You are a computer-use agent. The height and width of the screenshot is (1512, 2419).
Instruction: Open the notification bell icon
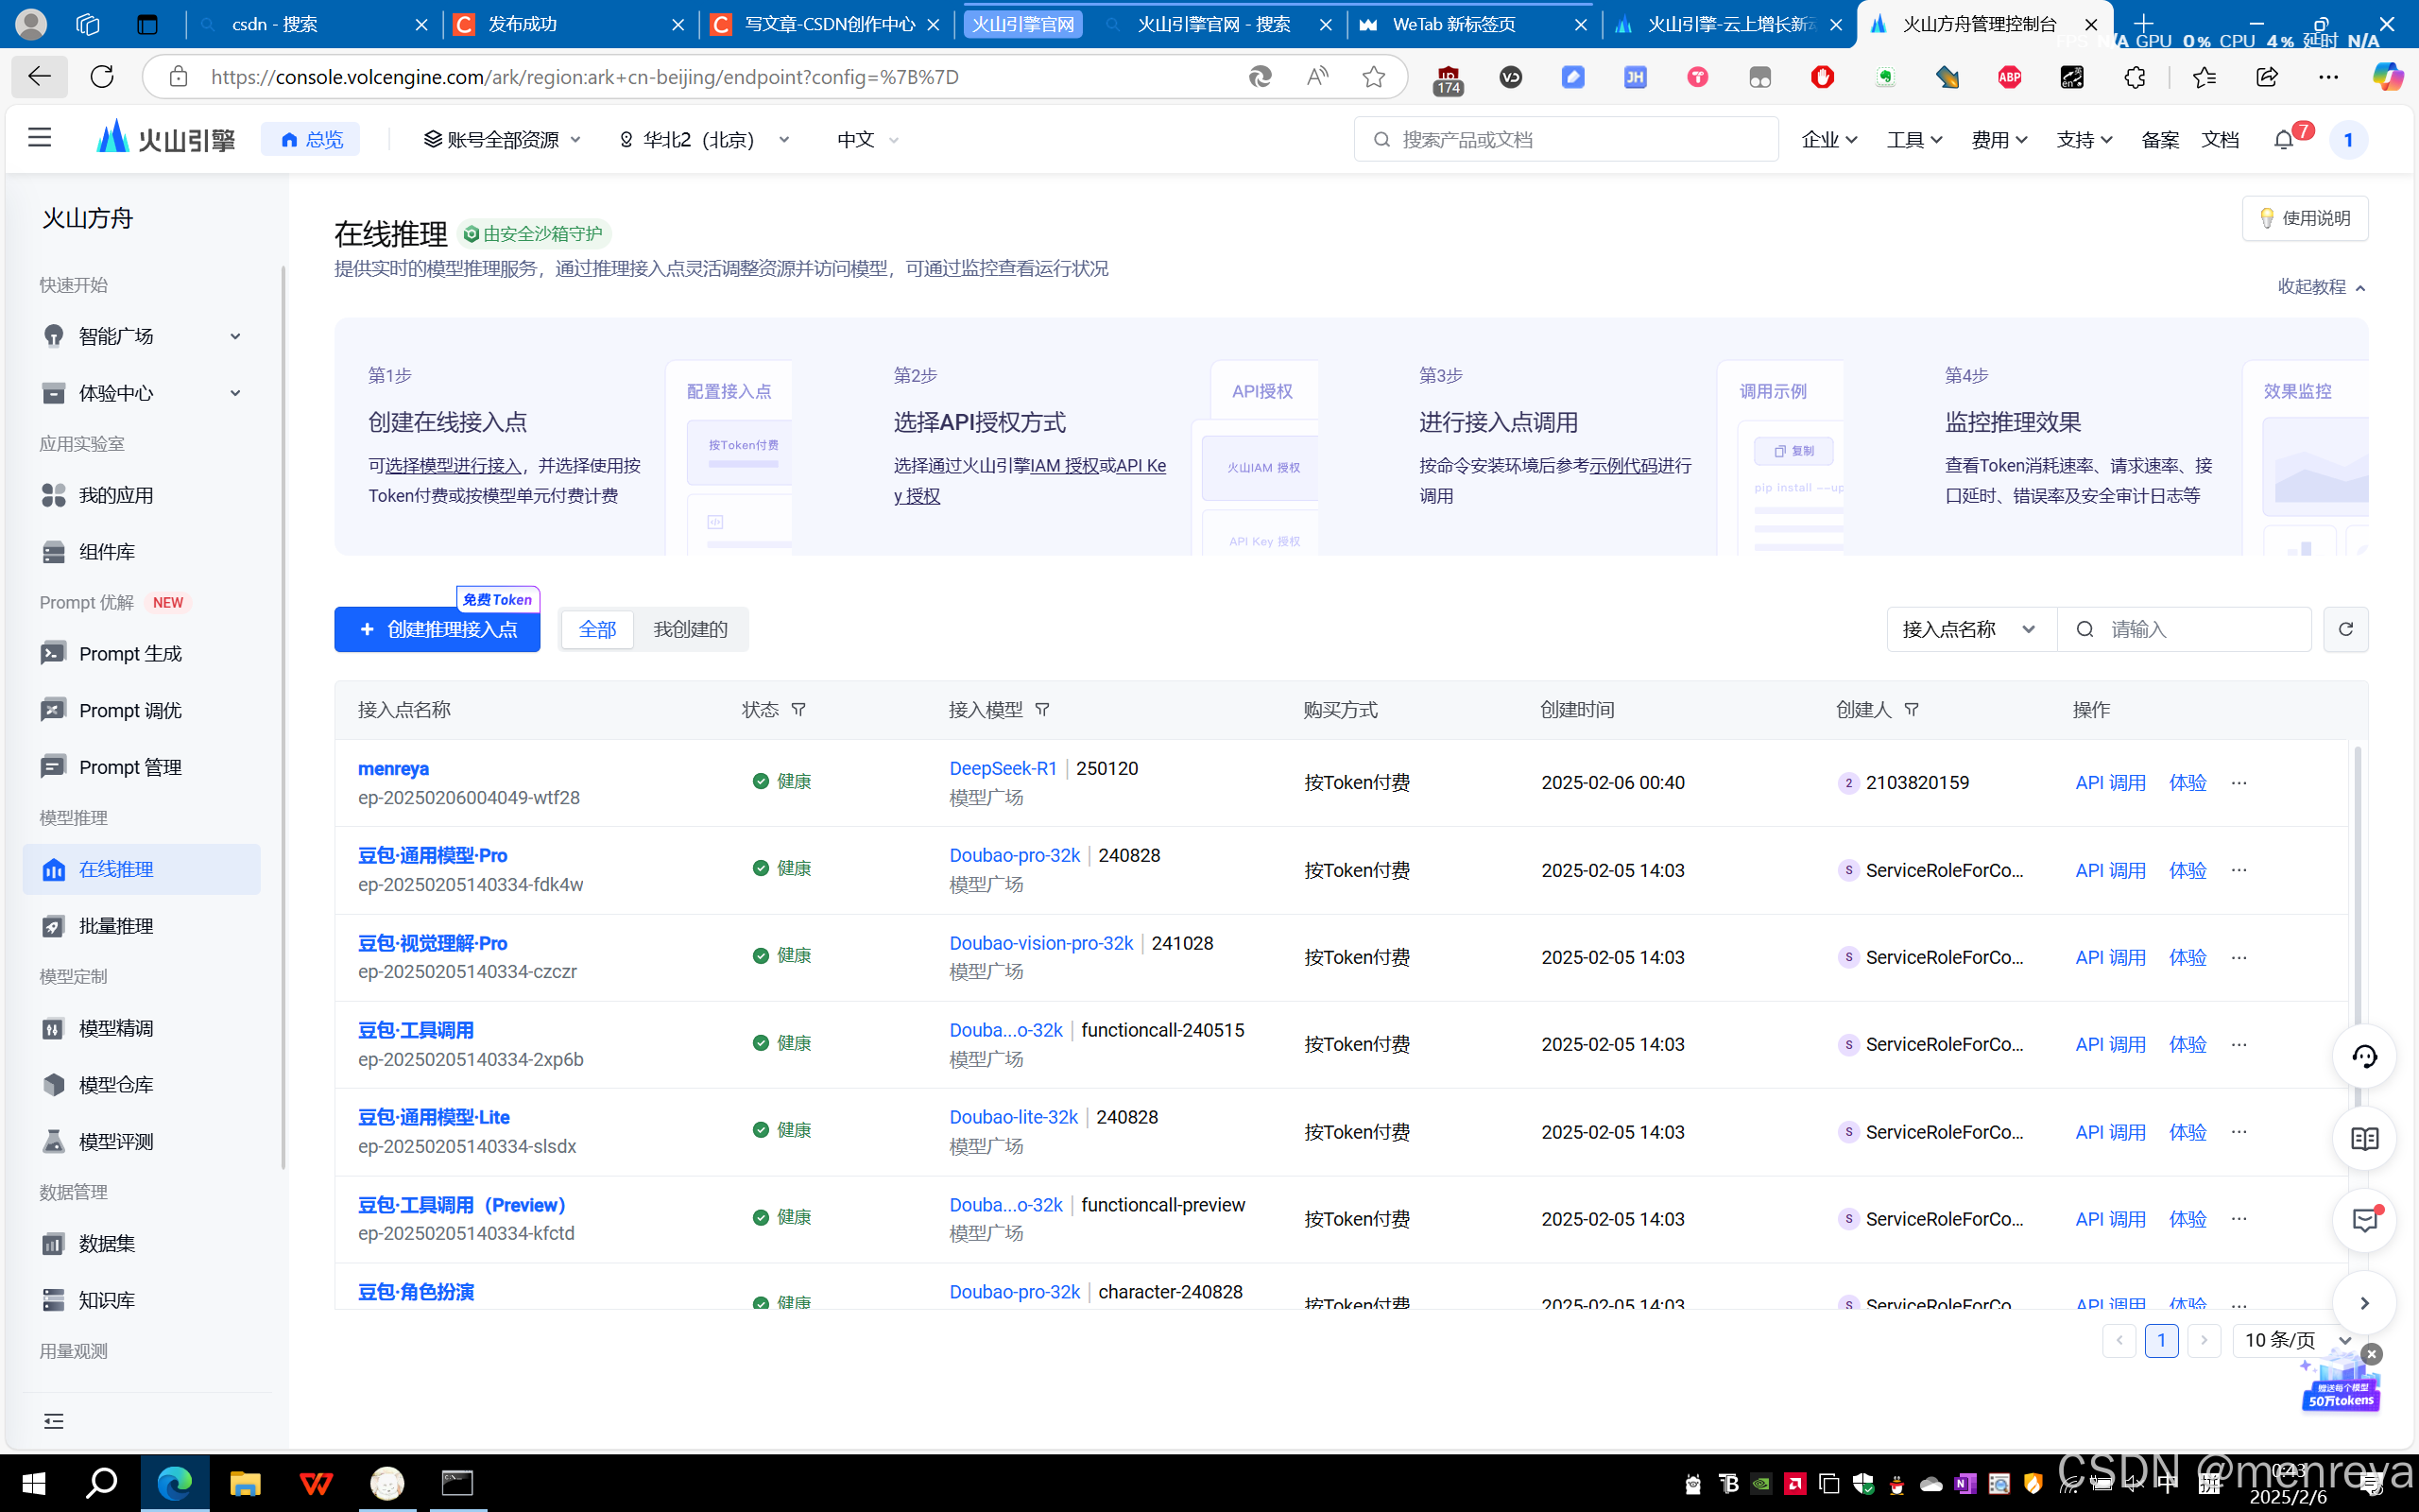(2283, 140)
